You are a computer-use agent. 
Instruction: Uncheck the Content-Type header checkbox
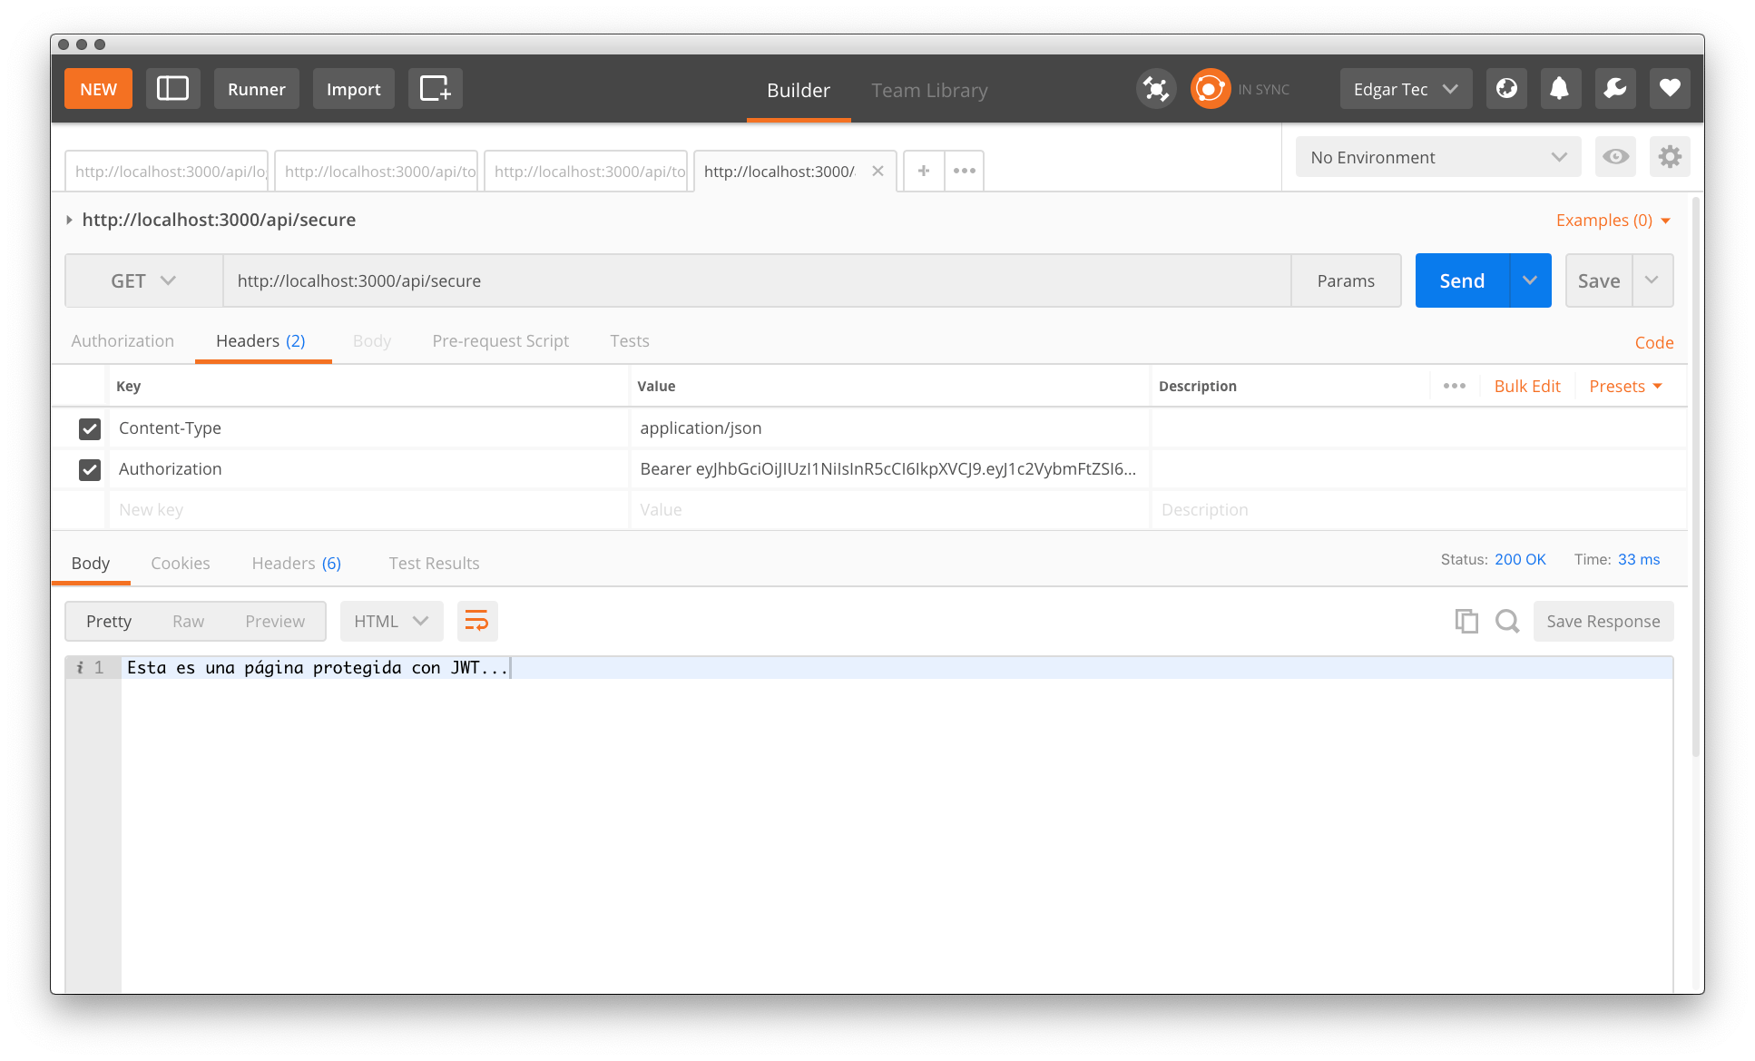(x=90, y=428)
